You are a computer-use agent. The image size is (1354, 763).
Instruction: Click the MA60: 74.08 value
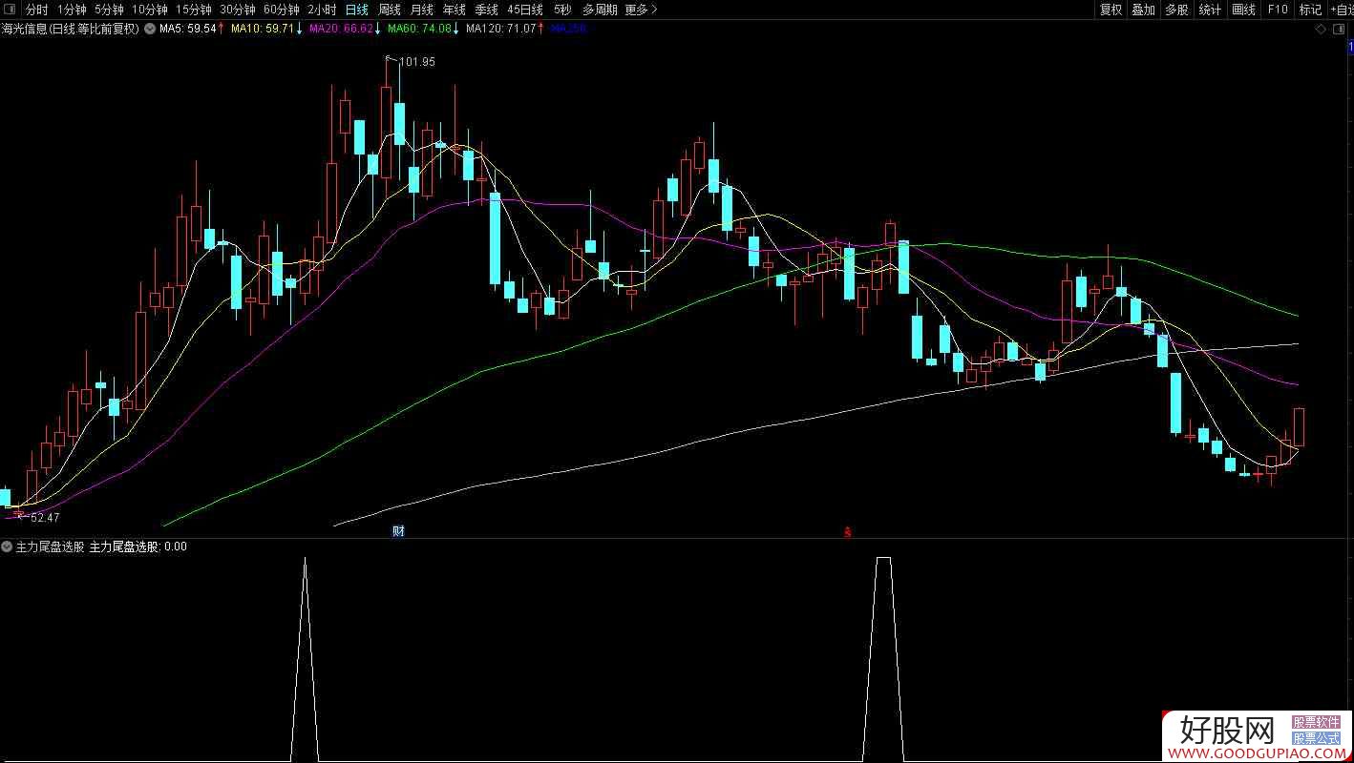coord(419,29)
